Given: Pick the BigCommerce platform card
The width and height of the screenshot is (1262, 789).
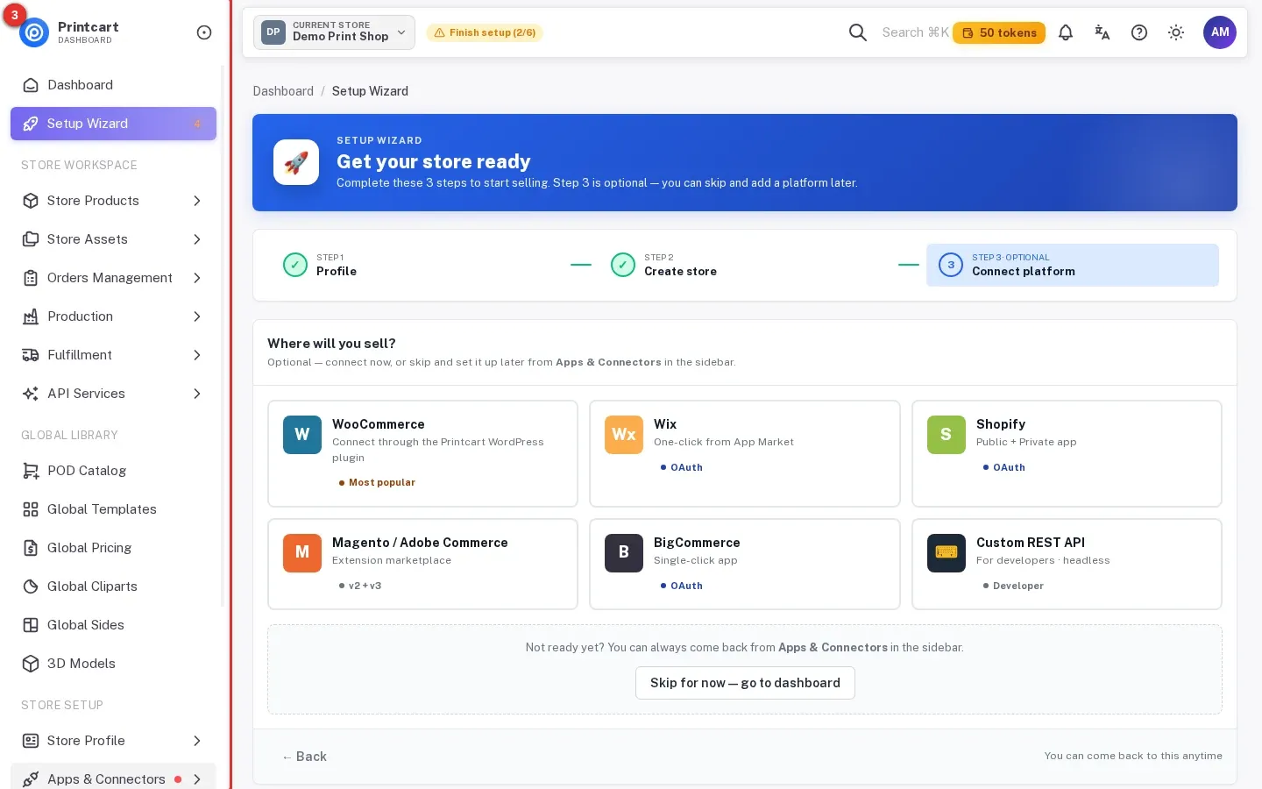Looking at the screenshot, I should click(x=745, y=564).
